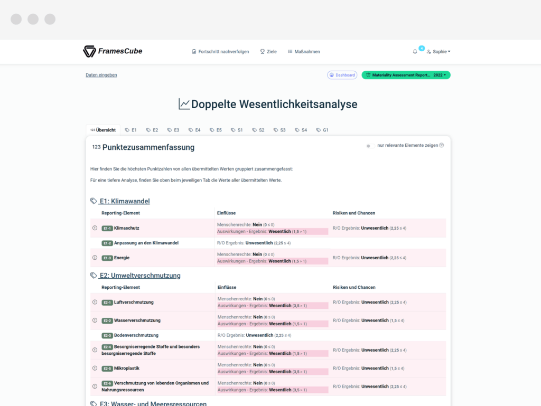The width and height of the screenshot is (541, 406).
Task: Click the tag icon before E2: Umweltverschmutzung
Action: [x=94, y=276]
